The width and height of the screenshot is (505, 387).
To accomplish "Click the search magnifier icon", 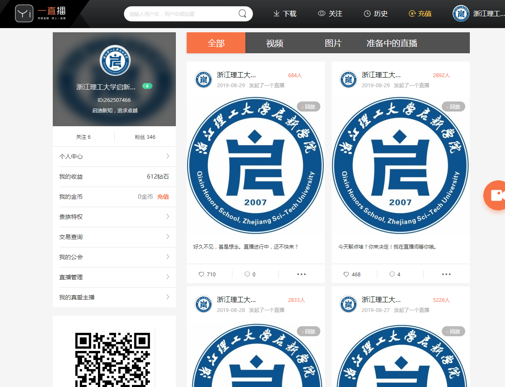I will (242, 14).
